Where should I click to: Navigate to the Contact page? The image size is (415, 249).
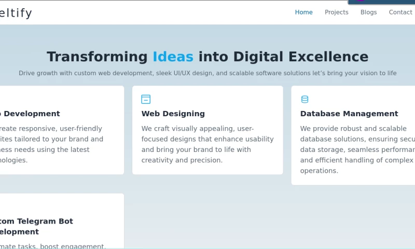tap(400, 12)
